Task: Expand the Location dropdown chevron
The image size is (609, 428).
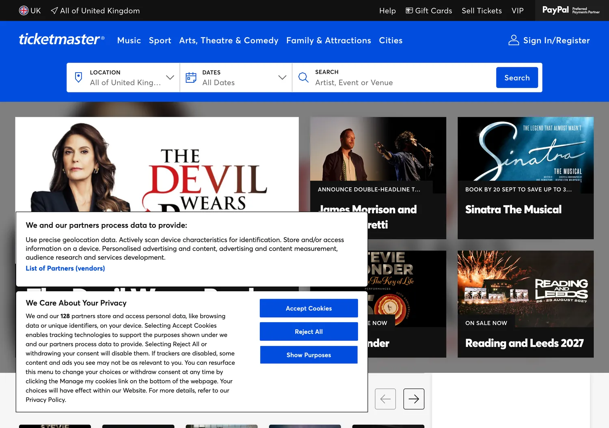Action: pos(170,77)
